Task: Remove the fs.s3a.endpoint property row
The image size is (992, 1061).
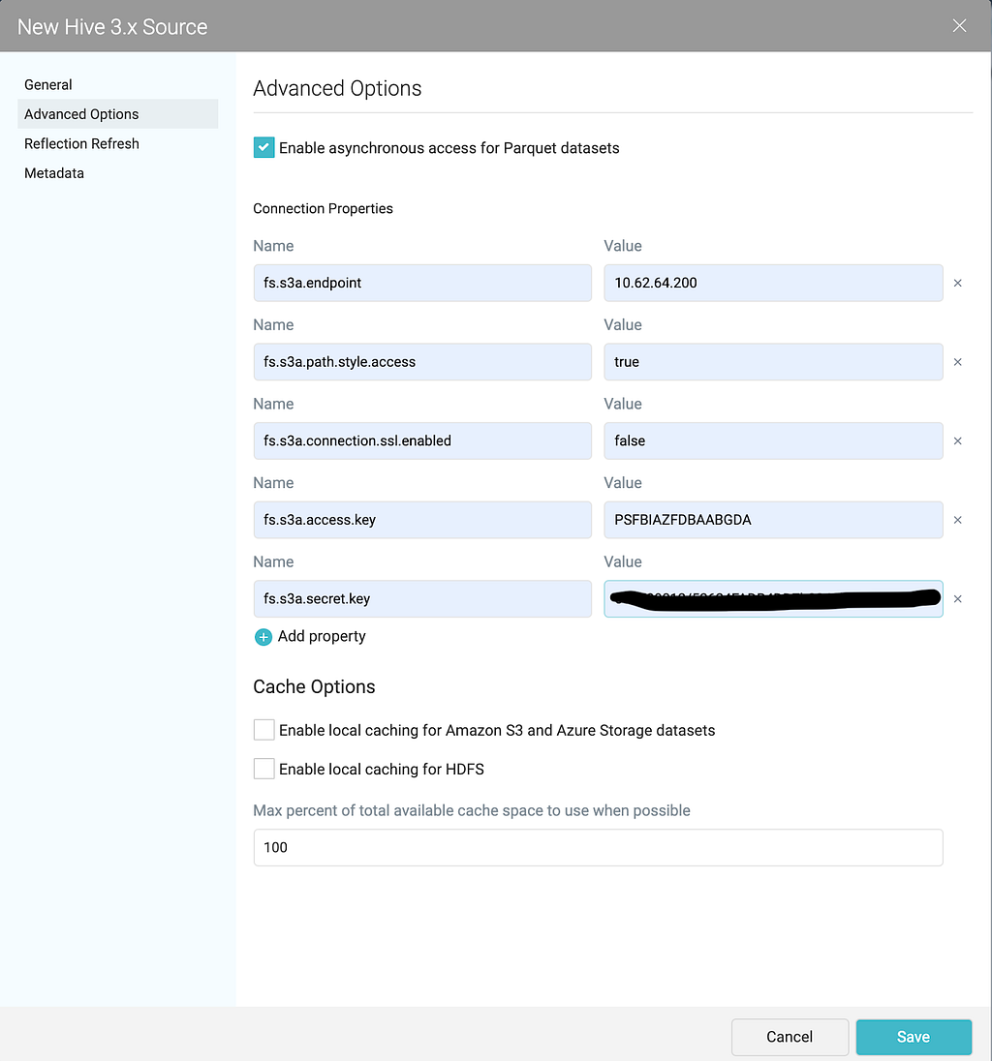Action: coord(957,283)
